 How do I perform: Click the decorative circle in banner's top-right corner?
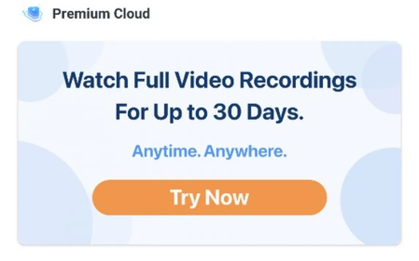[382, 77]
